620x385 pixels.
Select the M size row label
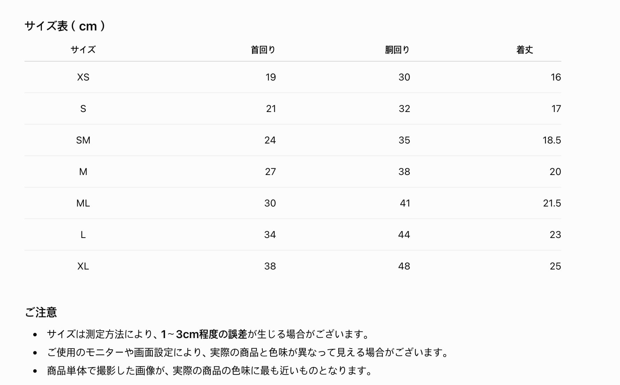click(83, 171)
